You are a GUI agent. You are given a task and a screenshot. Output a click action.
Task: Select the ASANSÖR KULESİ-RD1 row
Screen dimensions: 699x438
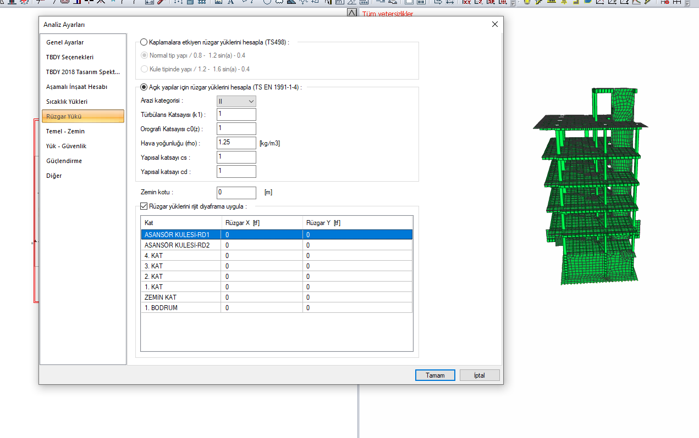pos(277,234)
